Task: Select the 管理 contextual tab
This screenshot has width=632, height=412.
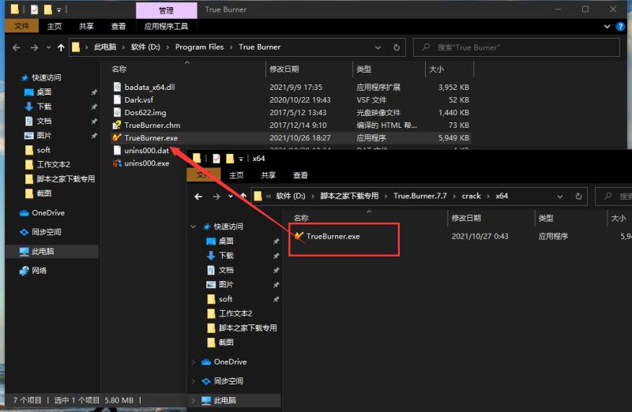Action: [x=167, y=10]
